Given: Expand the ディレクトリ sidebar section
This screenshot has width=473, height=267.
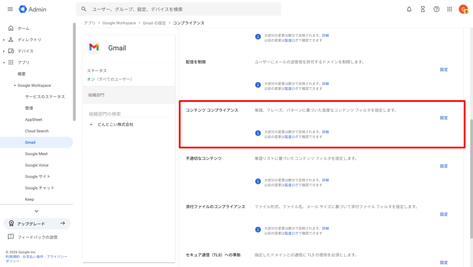Looking at the screenshot, I should click(4, 40).
